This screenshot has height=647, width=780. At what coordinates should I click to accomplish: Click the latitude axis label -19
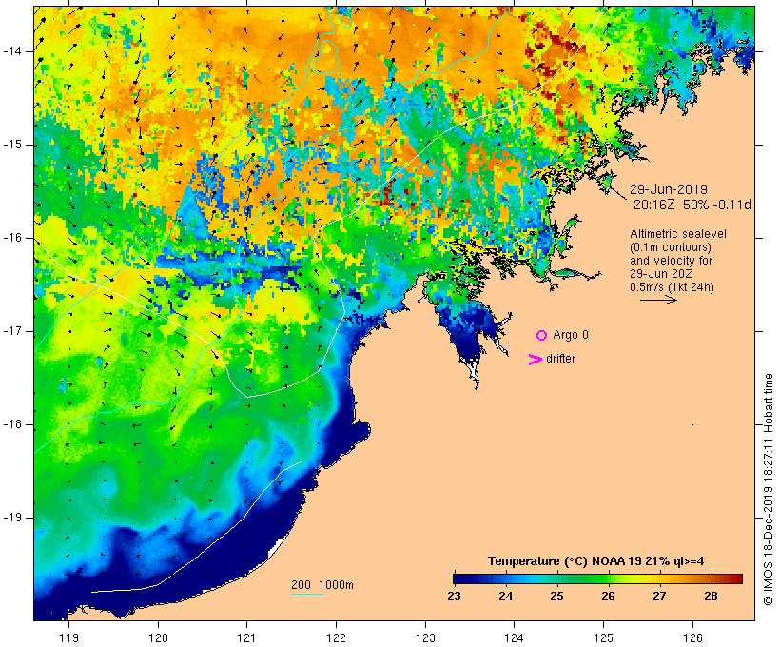12,518
